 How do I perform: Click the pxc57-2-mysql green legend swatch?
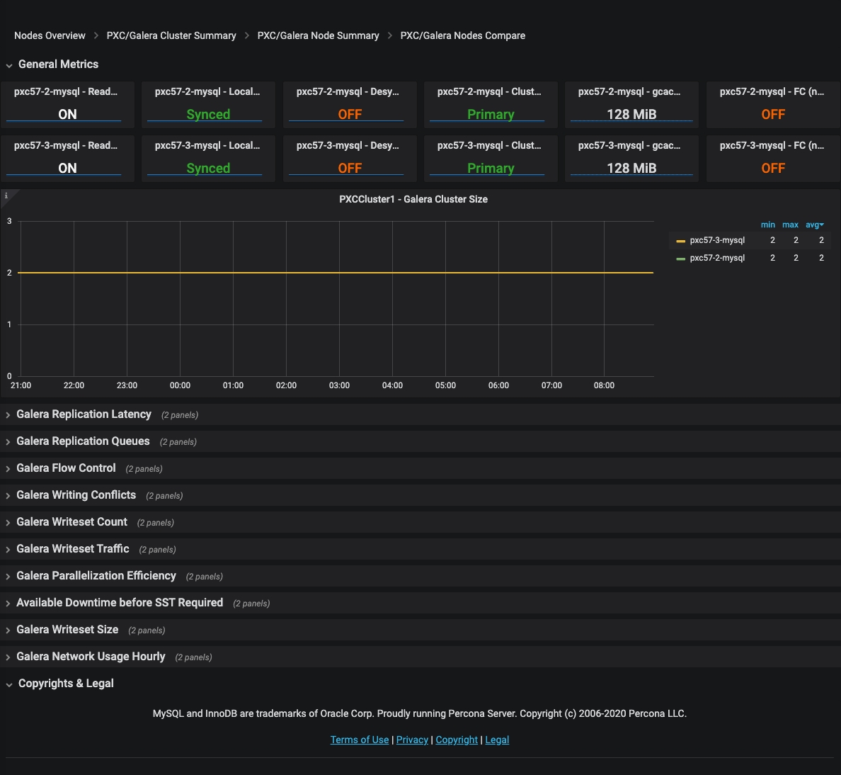680,259
